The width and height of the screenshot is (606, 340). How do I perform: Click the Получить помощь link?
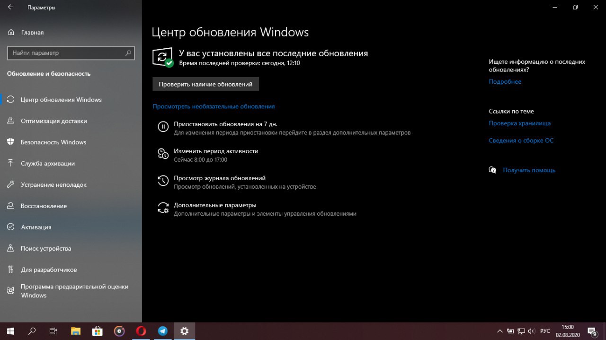[529, 170]
